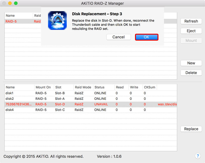Click the AKiTiO RAID-Z Manager app icon
205x163 pixels.
tap(57, 21)
